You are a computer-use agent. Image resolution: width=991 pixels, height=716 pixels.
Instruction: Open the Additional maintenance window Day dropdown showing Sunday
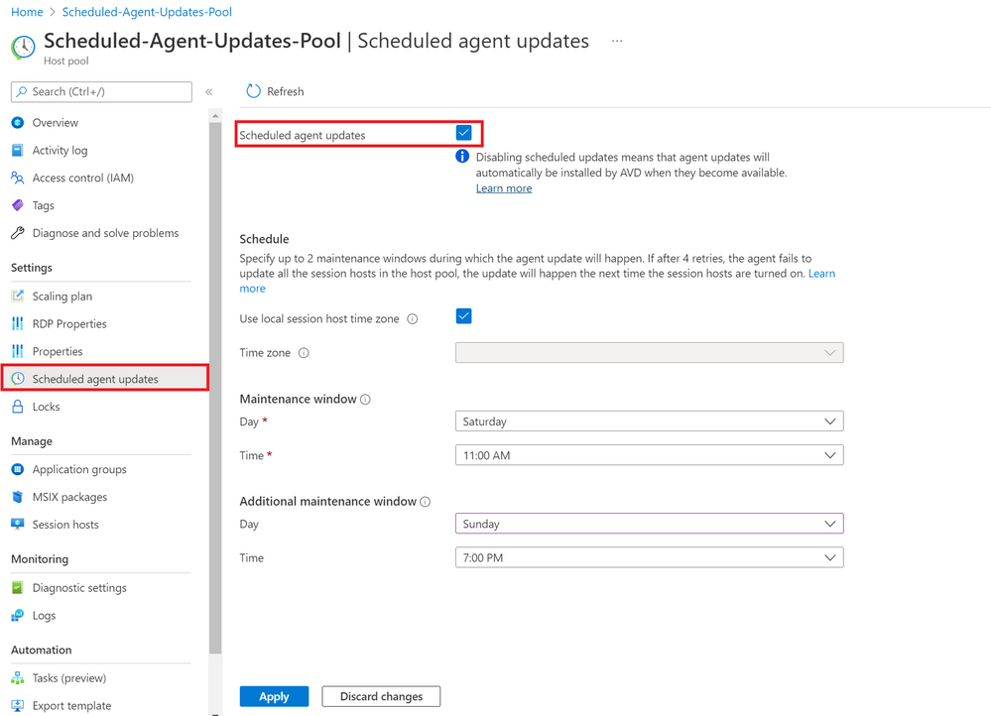(649, 524)
